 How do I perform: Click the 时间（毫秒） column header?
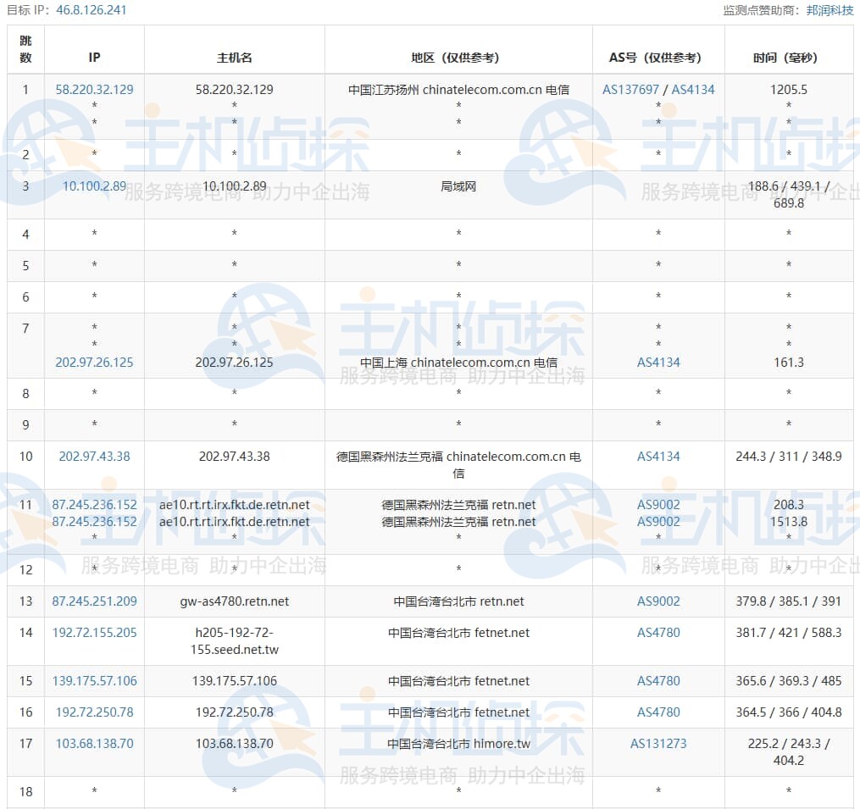pyautogui.click(x=788, y=58)
